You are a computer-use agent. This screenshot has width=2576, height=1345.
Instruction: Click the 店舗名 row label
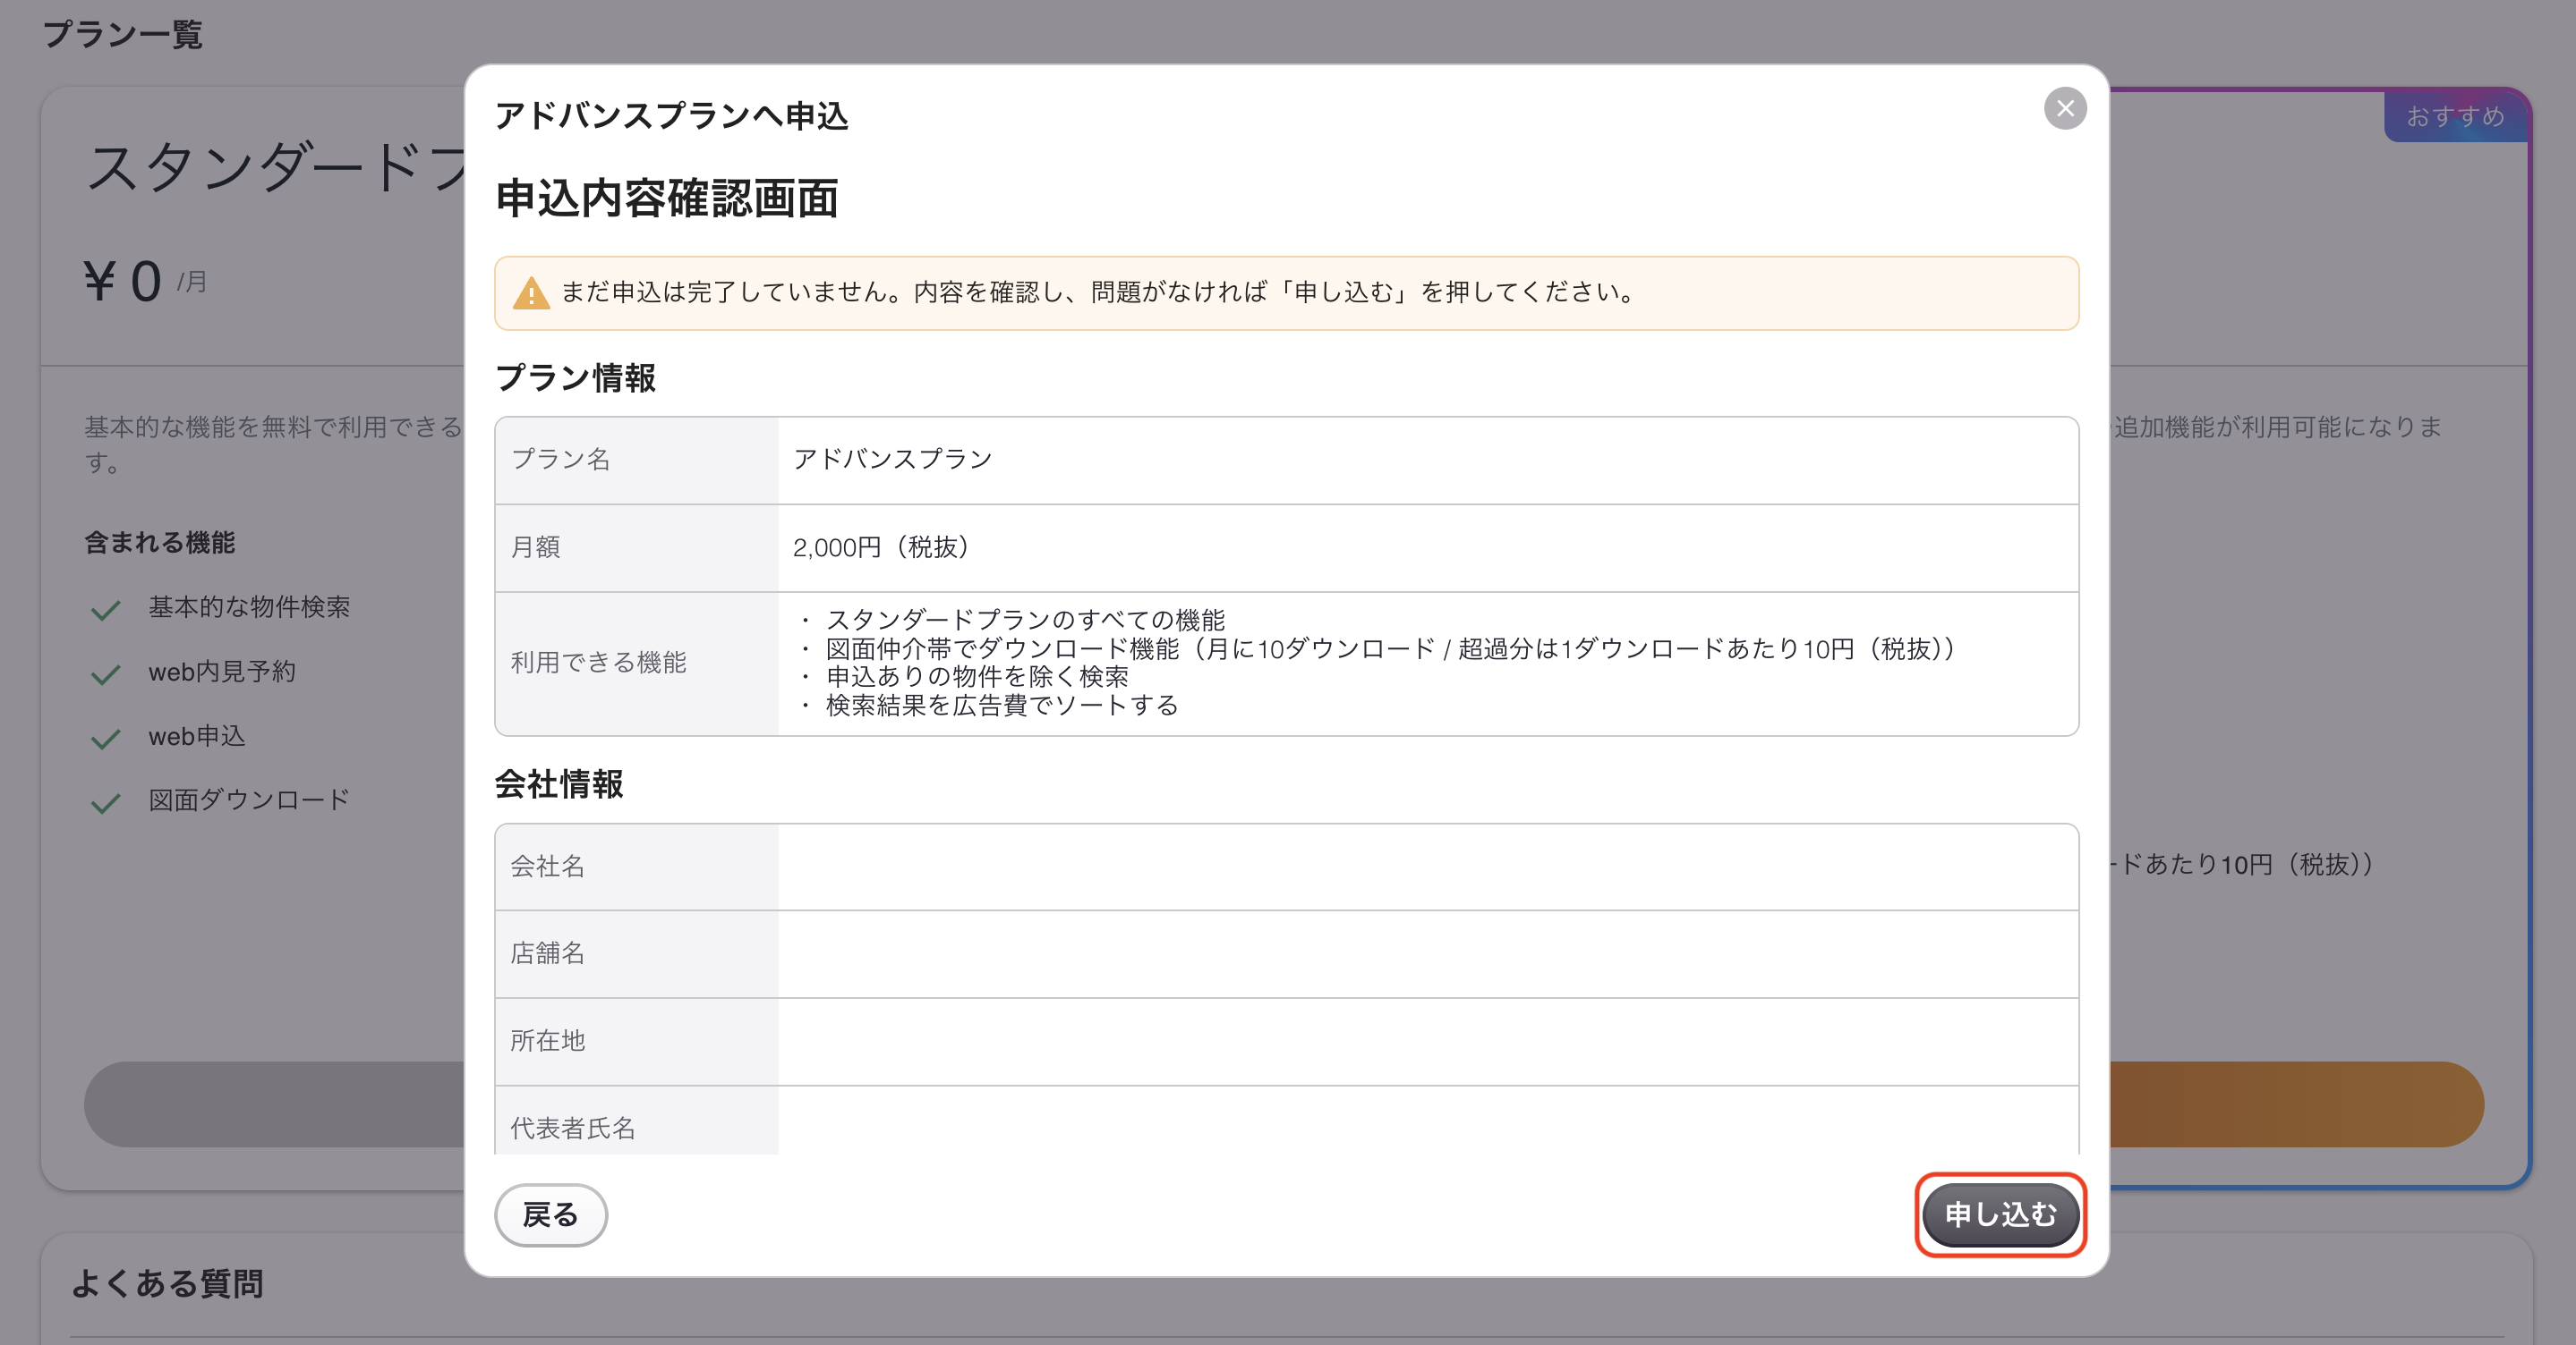pos(637,953)
